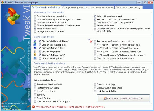
Task: Click the Recycle Bin icon
Action: coord(35,51)
